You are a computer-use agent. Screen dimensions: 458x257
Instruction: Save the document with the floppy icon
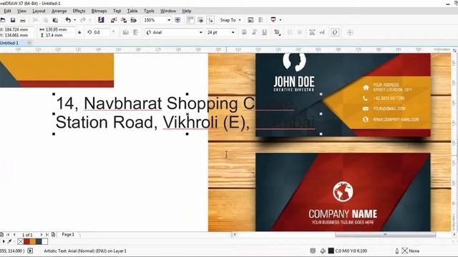tap(13, 20)
